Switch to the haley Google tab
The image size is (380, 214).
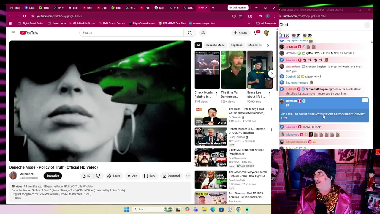point(159,8)
